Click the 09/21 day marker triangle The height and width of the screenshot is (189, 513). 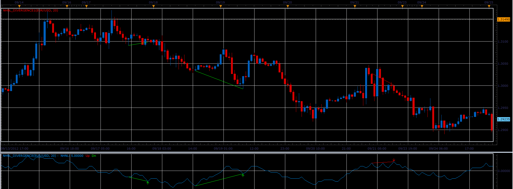pos(355,7)
